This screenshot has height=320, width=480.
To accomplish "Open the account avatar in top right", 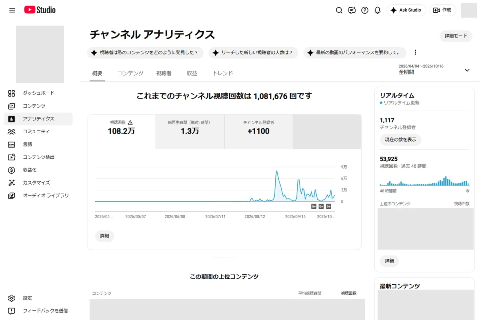I will point(469,10).
